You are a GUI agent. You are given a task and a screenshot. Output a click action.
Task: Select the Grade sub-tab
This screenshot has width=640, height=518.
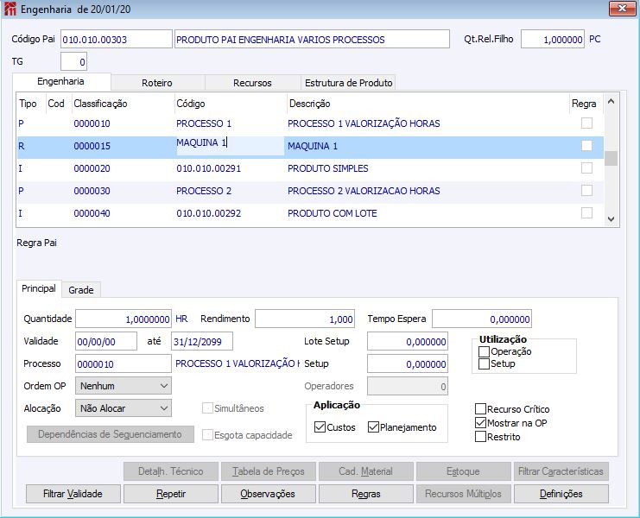click(x=81, y=289)
